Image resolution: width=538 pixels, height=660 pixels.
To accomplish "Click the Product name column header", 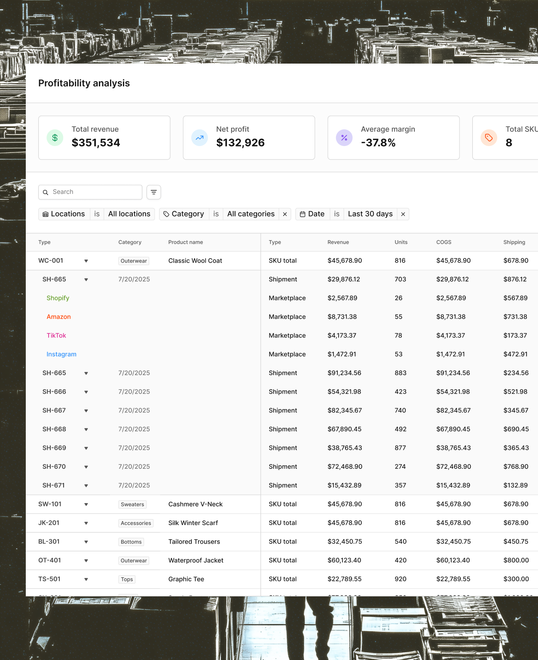I will click(x=186, y=242).
